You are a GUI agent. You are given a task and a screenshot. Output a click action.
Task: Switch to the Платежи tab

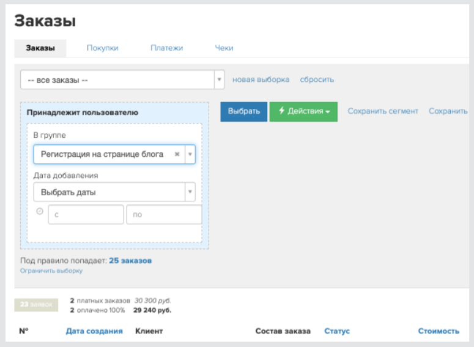click(x=166, y=48)
